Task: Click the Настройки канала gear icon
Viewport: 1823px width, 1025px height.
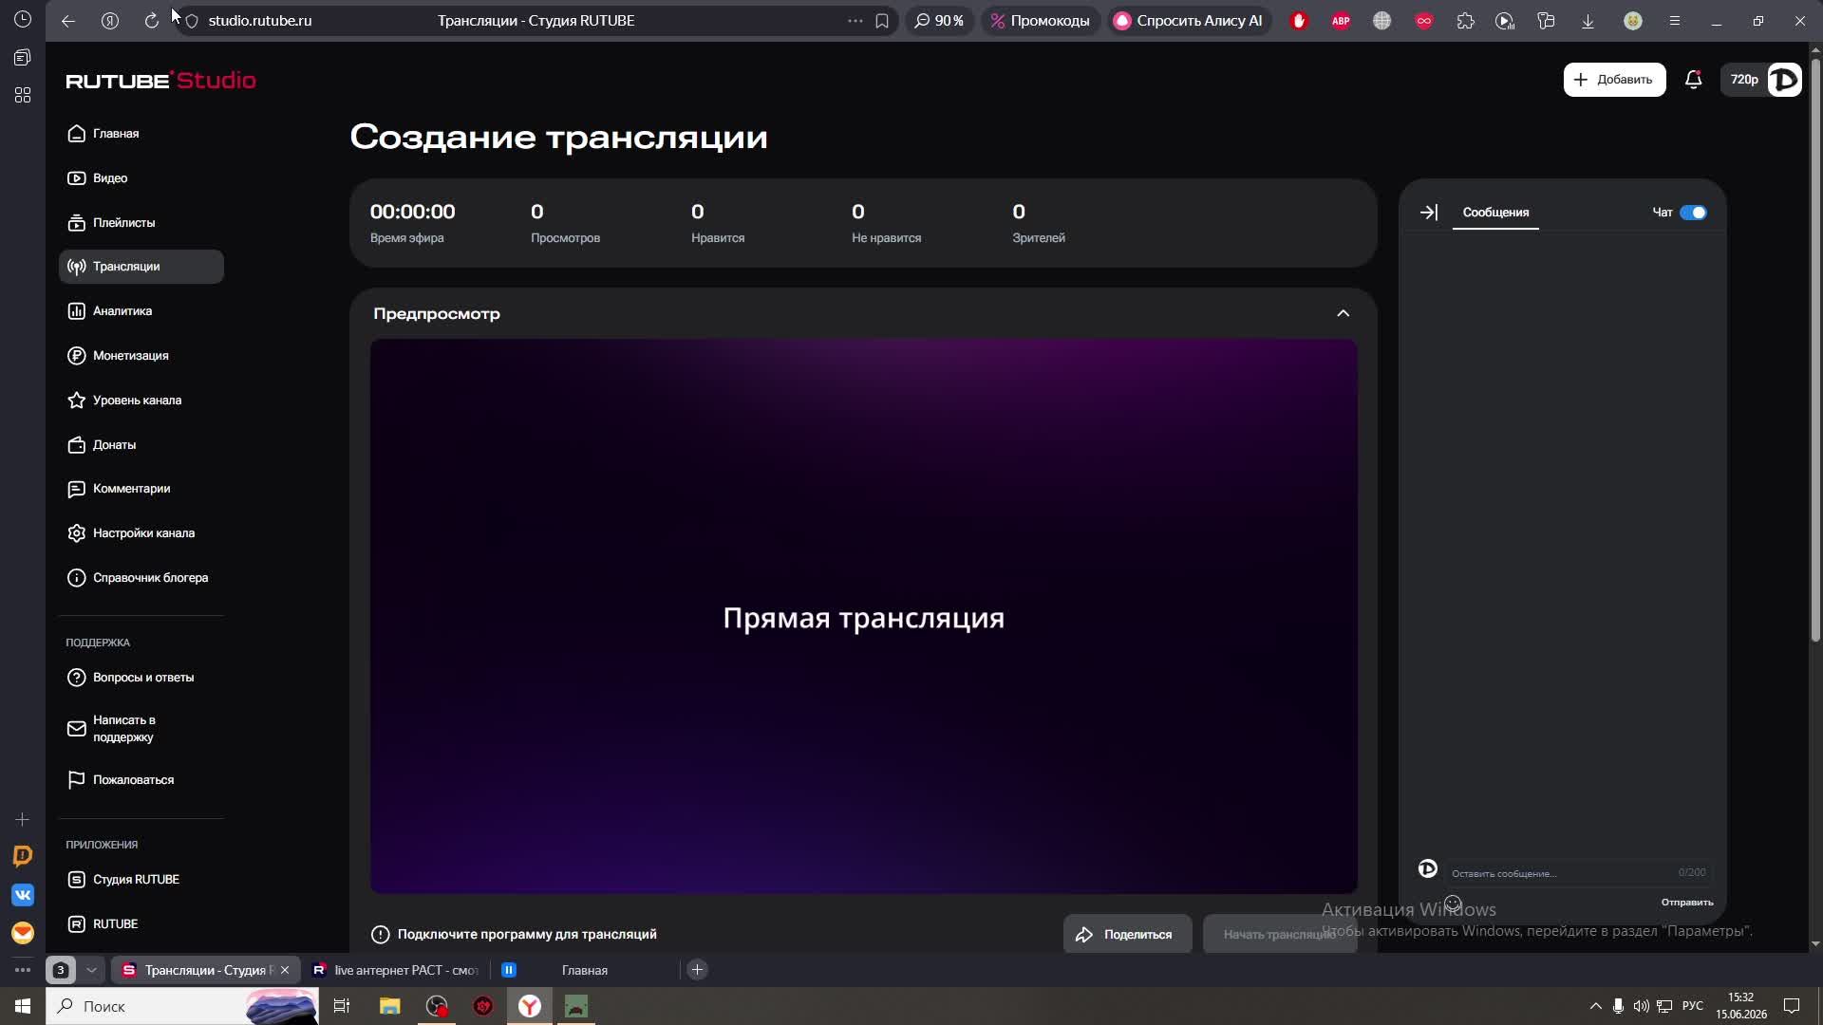Action: (x=77, y=533)
